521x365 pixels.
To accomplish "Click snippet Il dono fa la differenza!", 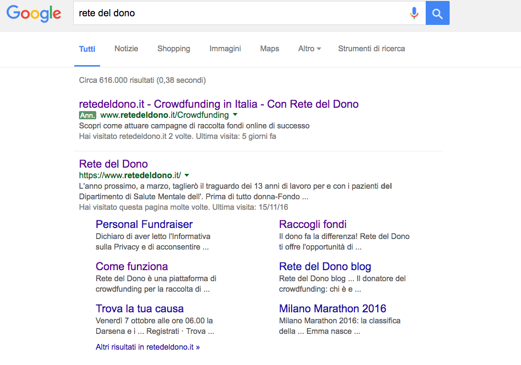I will point(344,242).
